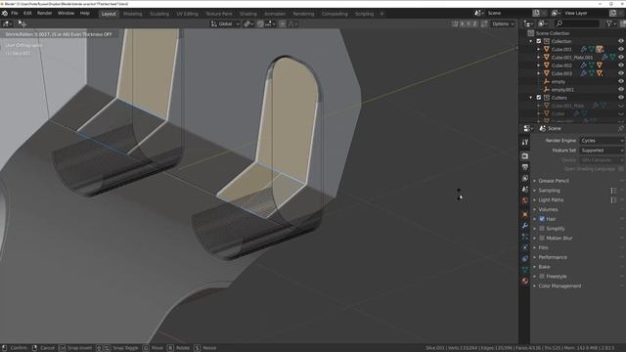Open the Edit menu
Image resolution: width=626 pixels, height=352 pixels.
(x=27, y=13)
